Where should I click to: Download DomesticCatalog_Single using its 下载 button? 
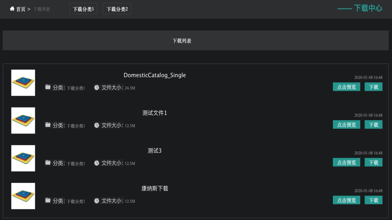(x=373, y=87)
